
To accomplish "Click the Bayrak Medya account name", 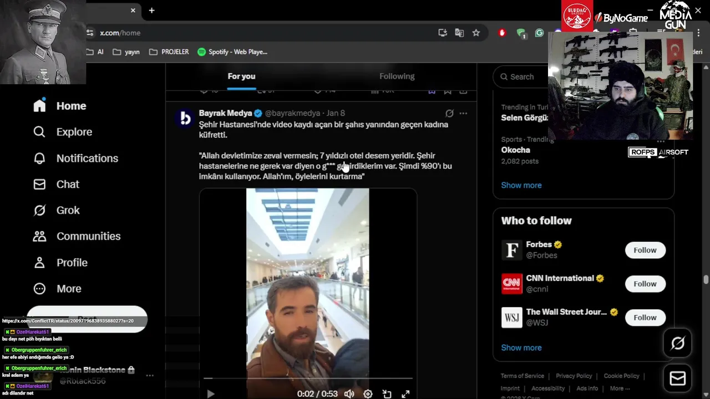I will click(x=226, y=113).
